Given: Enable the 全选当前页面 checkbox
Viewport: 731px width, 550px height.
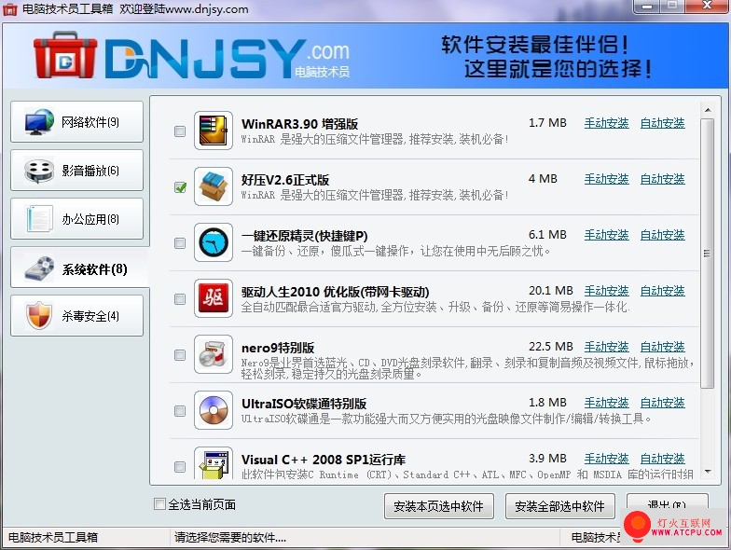Looking at the screenshot, I should tap(159, 503).
